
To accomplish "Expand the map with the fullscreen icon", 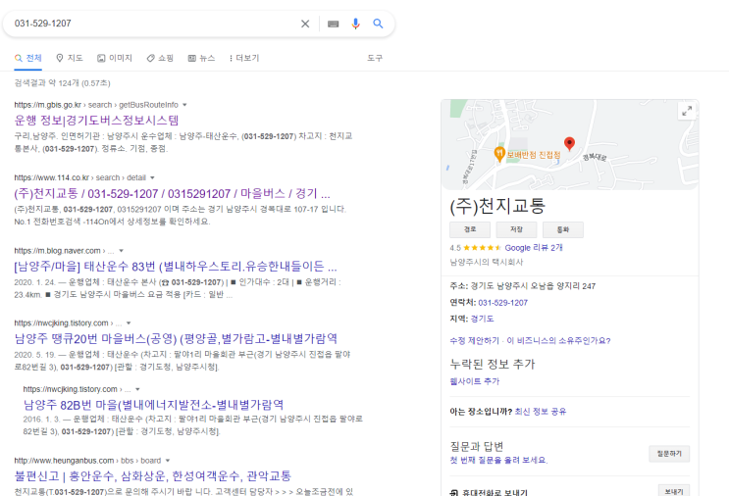I will (687, 111).
